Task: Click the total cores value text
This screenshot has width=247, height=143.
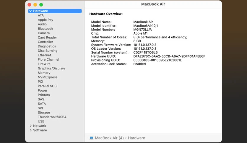Action: [160, 37]
